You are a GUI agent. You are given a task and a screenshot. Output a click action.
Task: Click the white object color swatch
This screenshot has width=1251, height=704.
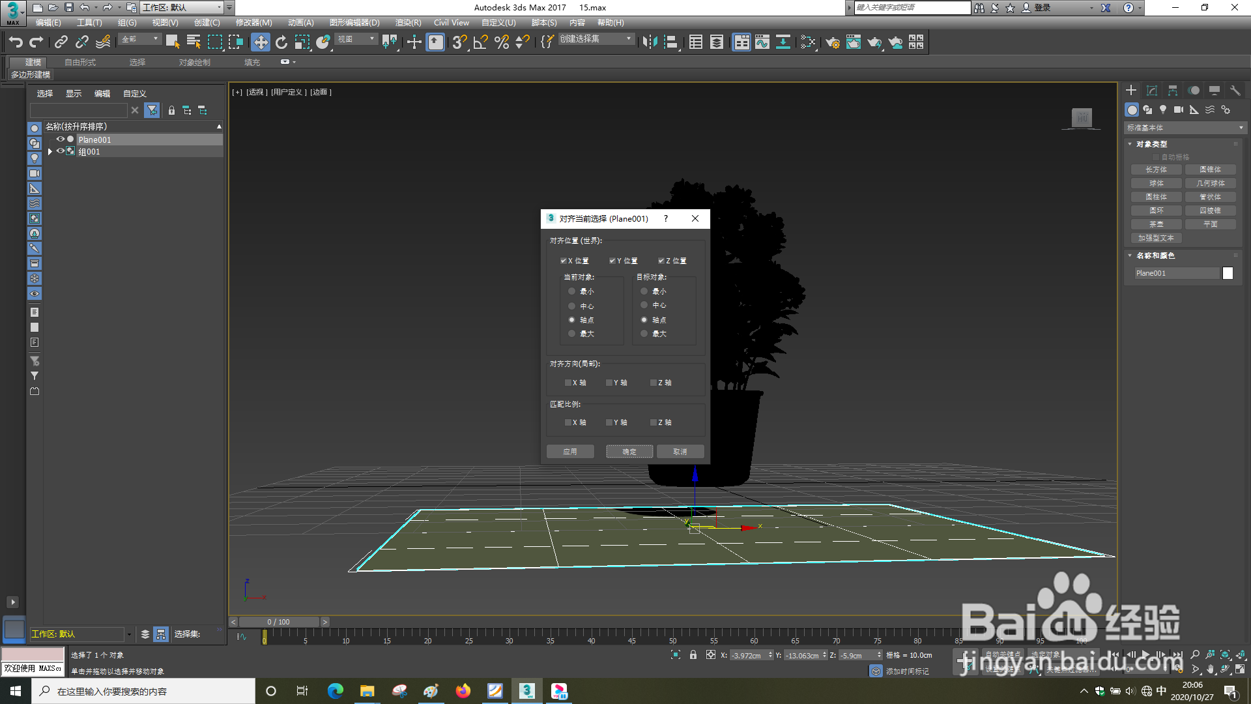(x=1228, y=273)
